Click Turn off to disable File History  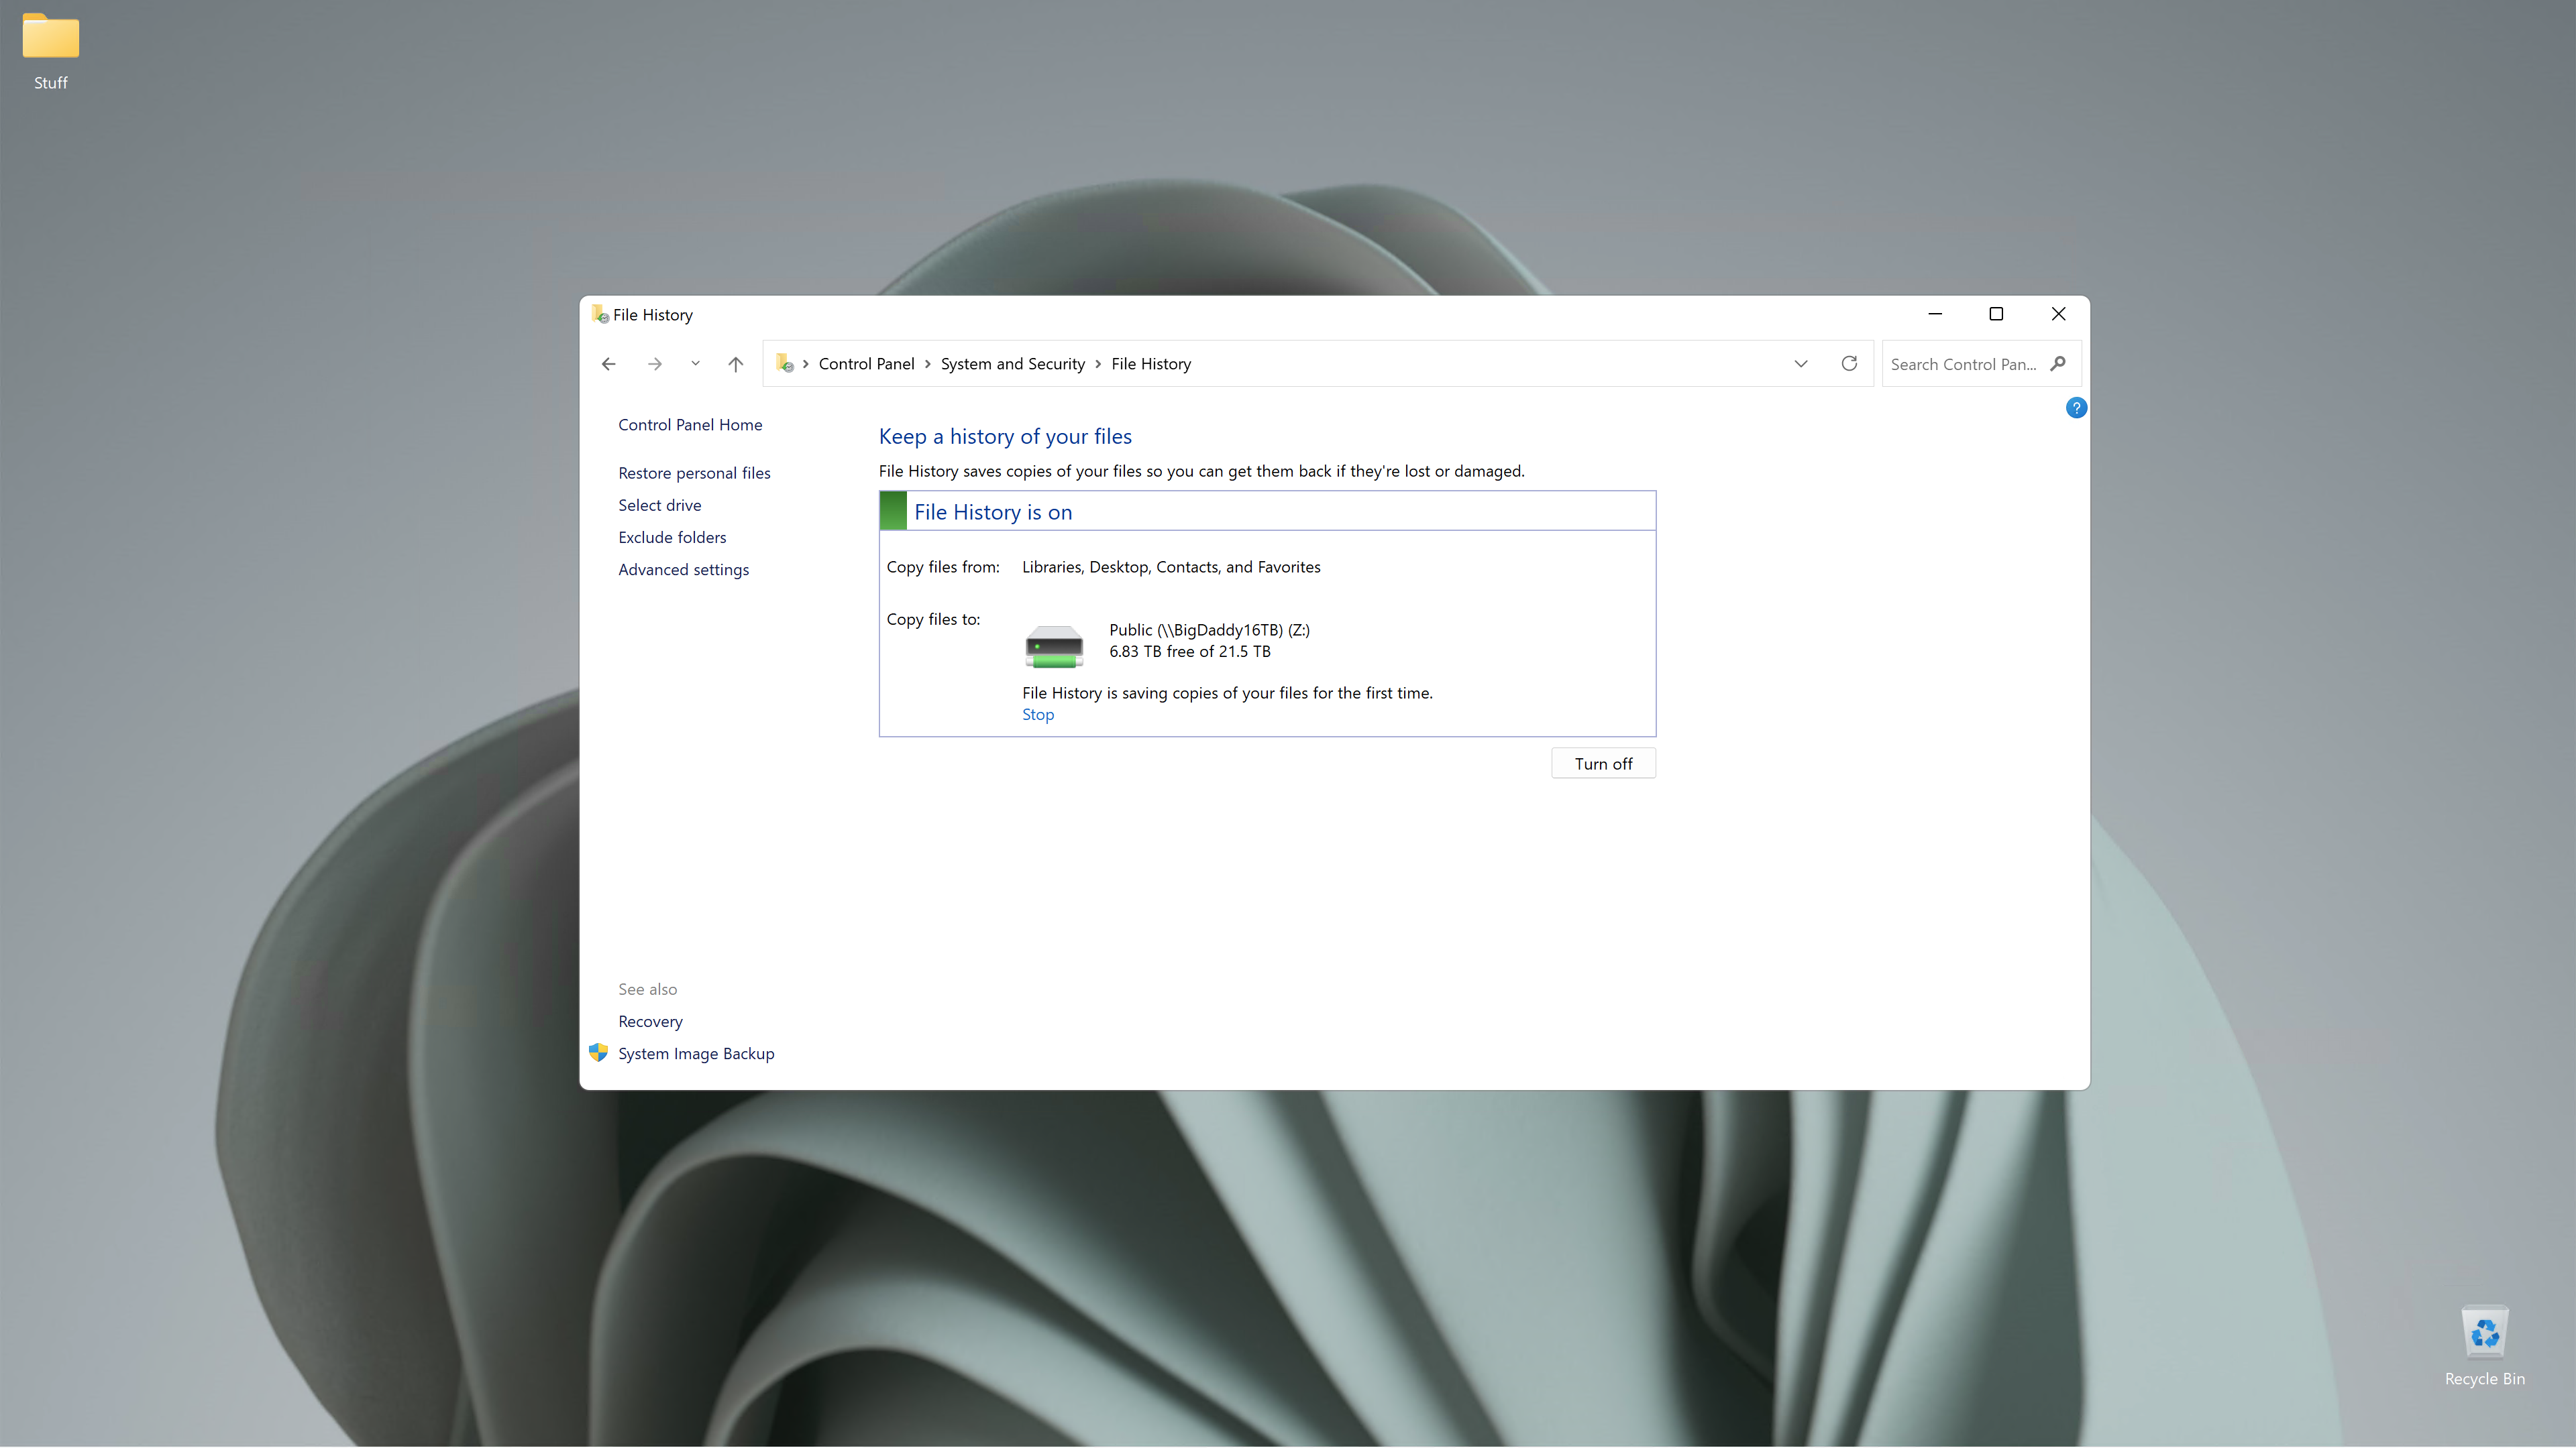[x=1603, y=762]
